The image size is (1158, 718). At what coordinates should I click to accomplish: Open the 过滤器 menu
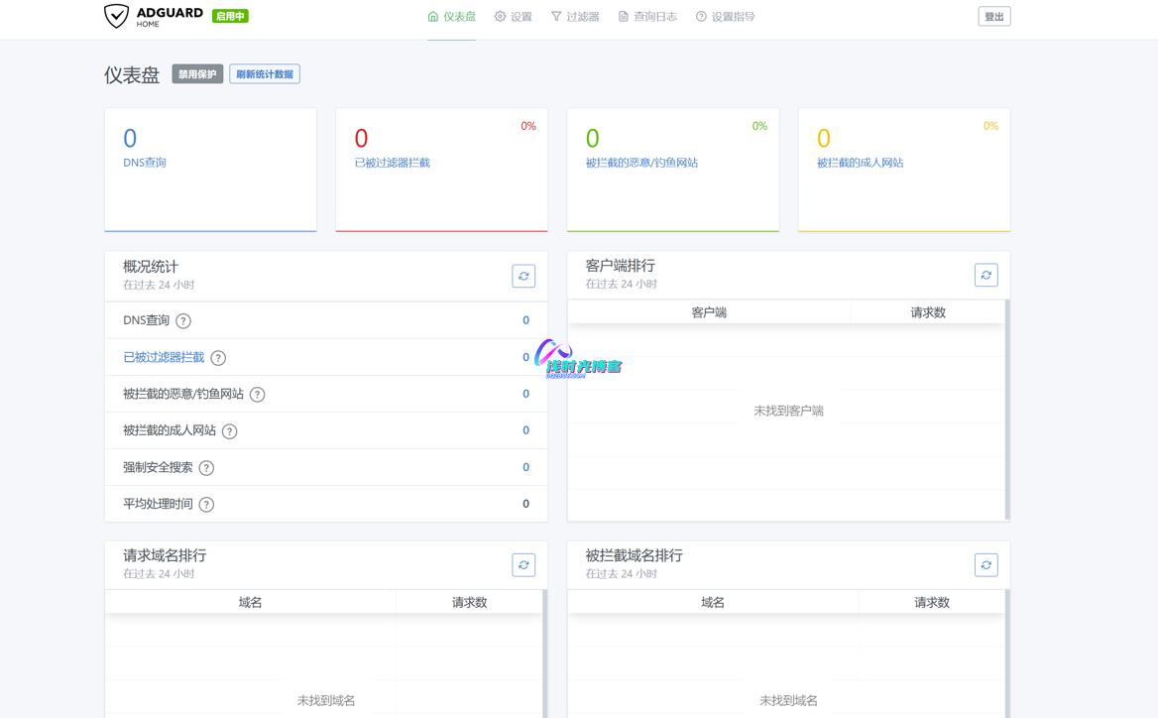point(575,17)
